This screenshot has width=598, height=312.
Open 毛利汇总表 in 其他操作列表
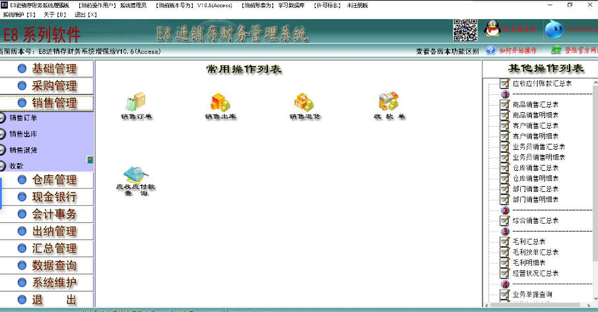point(529,241)
